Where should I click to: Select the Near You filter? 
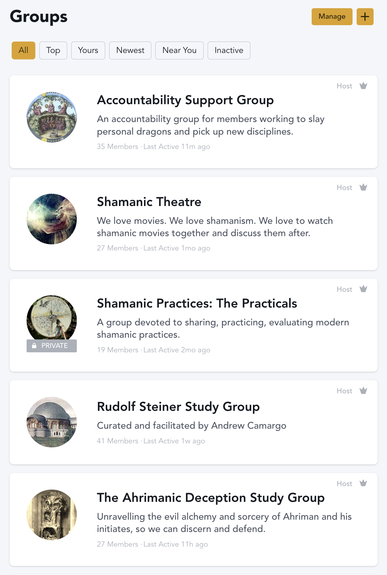[x=179, y=50]
